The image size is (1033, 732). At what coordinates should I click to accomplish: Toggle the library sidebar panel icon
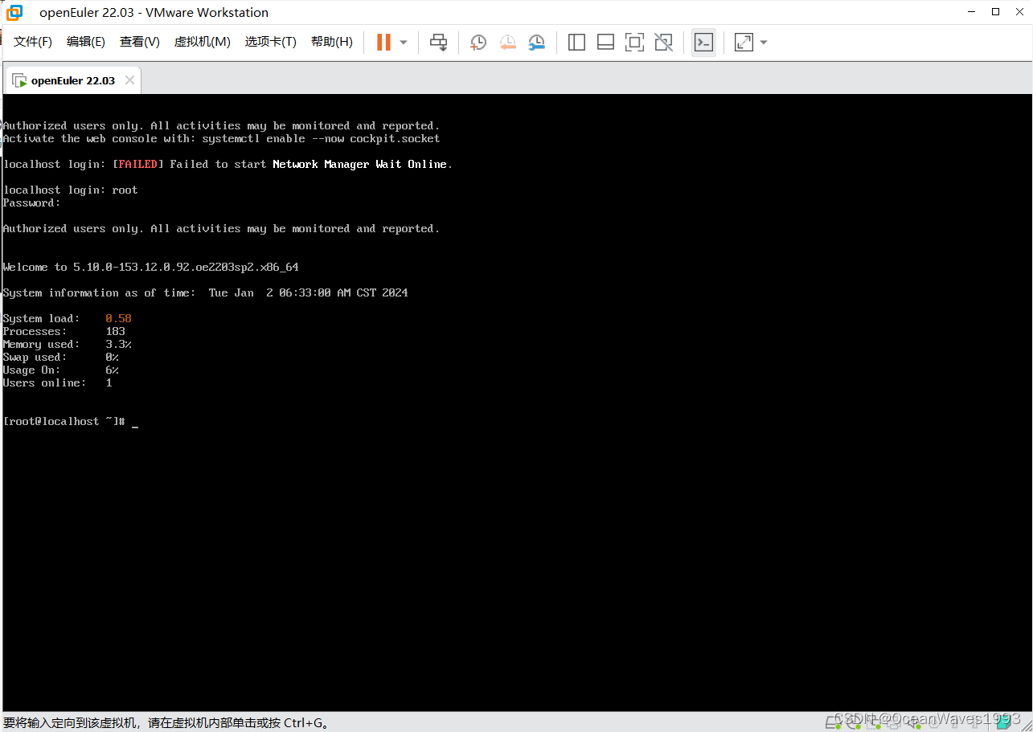(576, 42)
